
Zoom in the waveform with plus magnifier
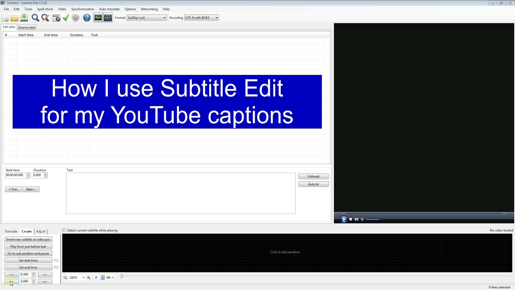89,278
